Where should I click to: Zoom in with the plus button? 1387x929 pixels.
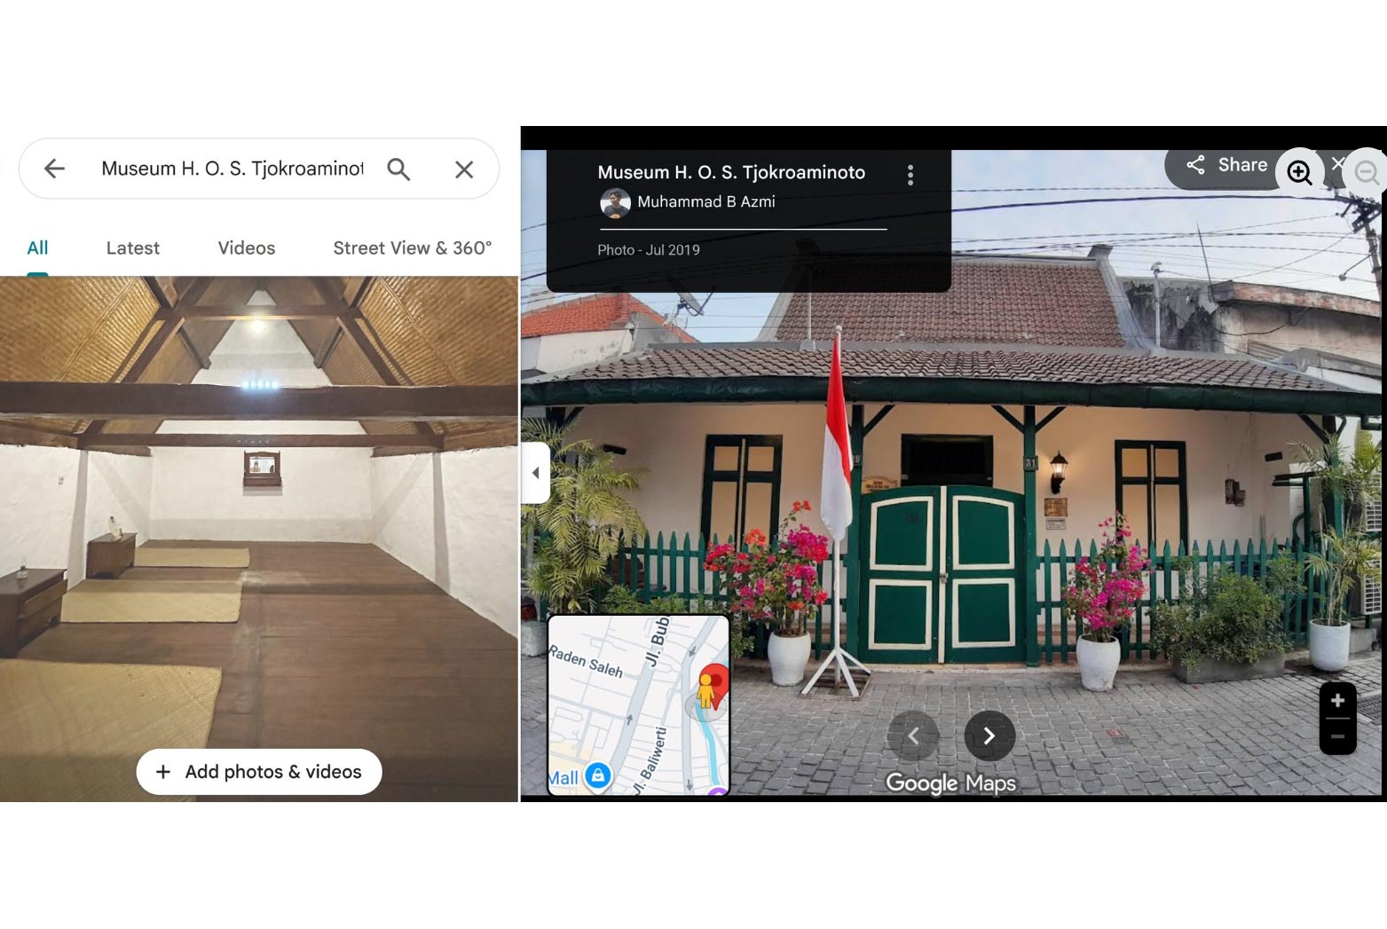1337,701
